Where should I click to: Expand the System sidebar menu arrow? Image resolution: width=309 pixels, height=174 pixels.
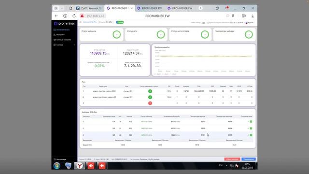click(74, 45)
